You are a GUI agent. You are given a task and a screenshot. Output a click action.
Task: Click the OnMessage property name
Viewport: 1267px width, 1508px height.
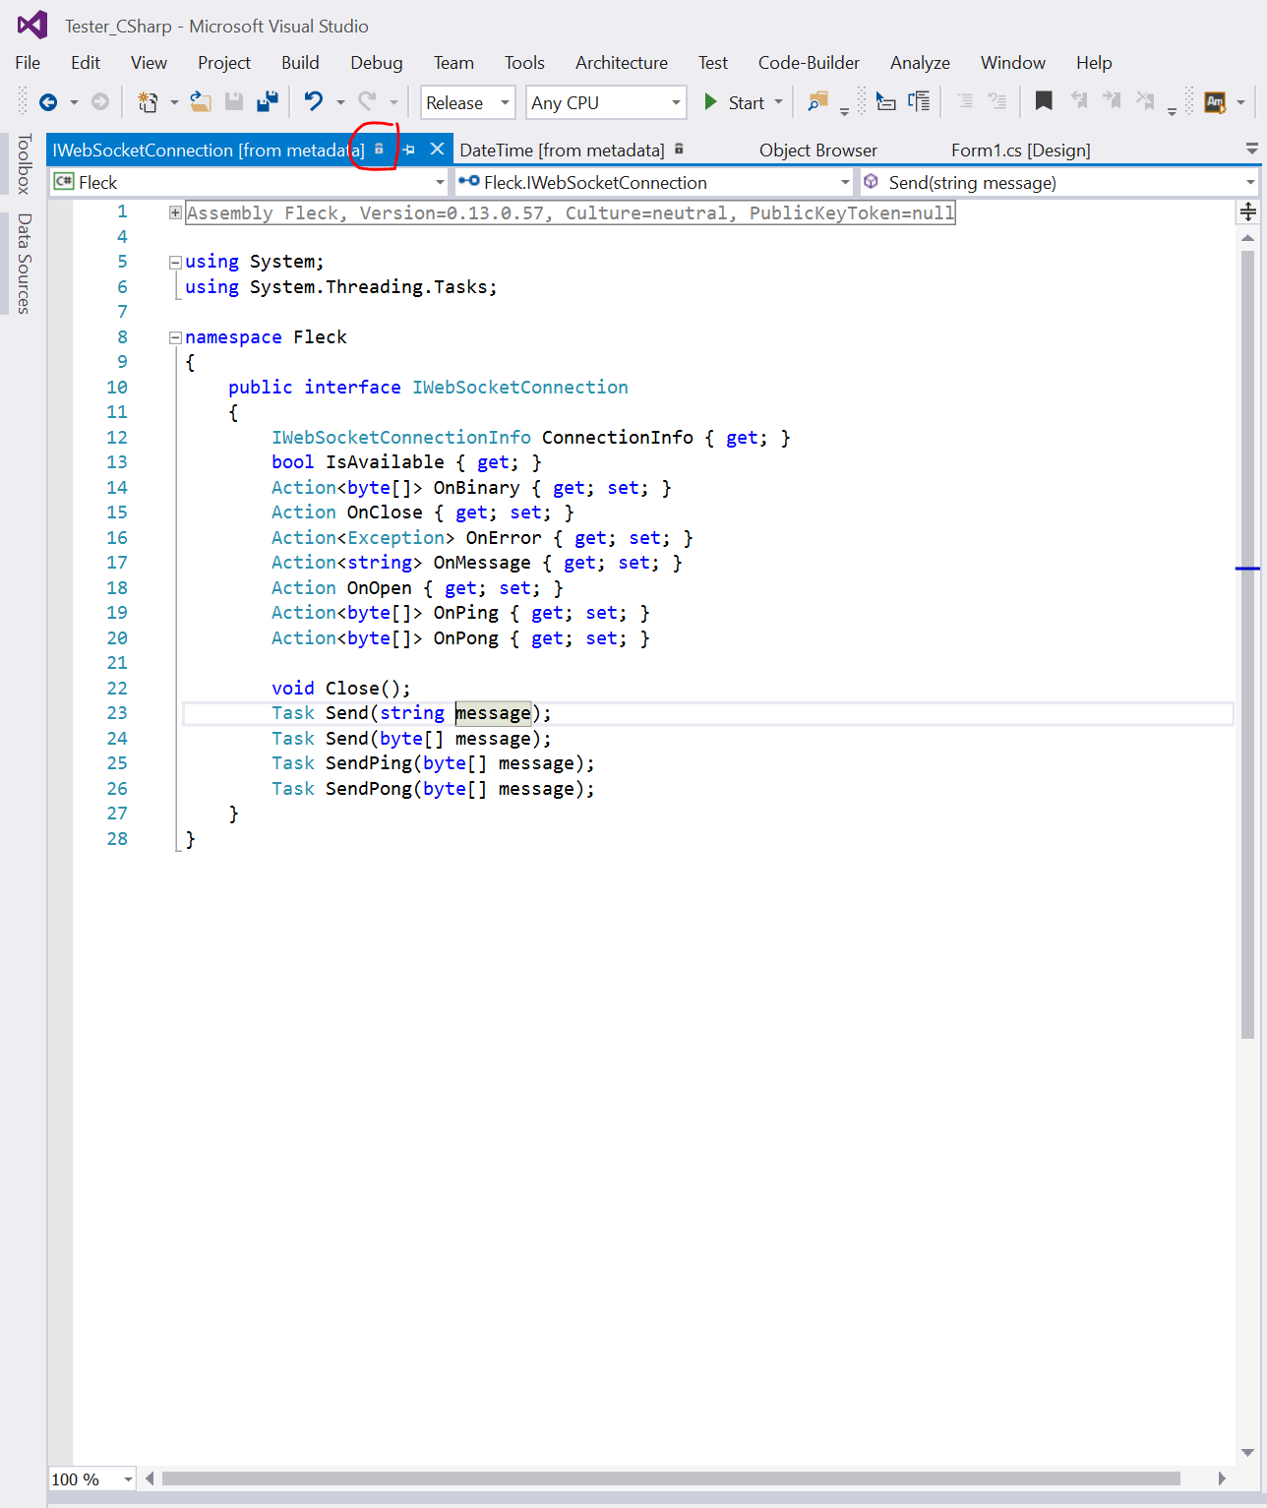(x=482, y=563)
